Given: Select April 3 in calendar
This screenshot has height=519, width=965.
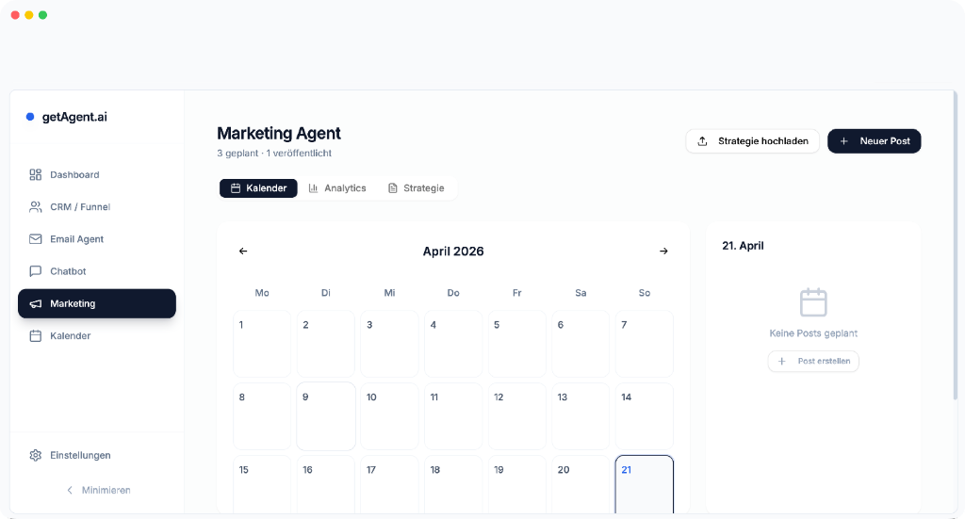Looking at the screenshot, I should click(x=389, y=344).
